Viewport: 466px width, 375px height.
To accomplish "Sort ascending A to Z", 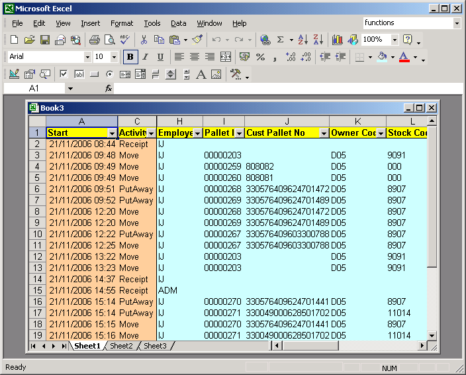I will pos(303,40).
